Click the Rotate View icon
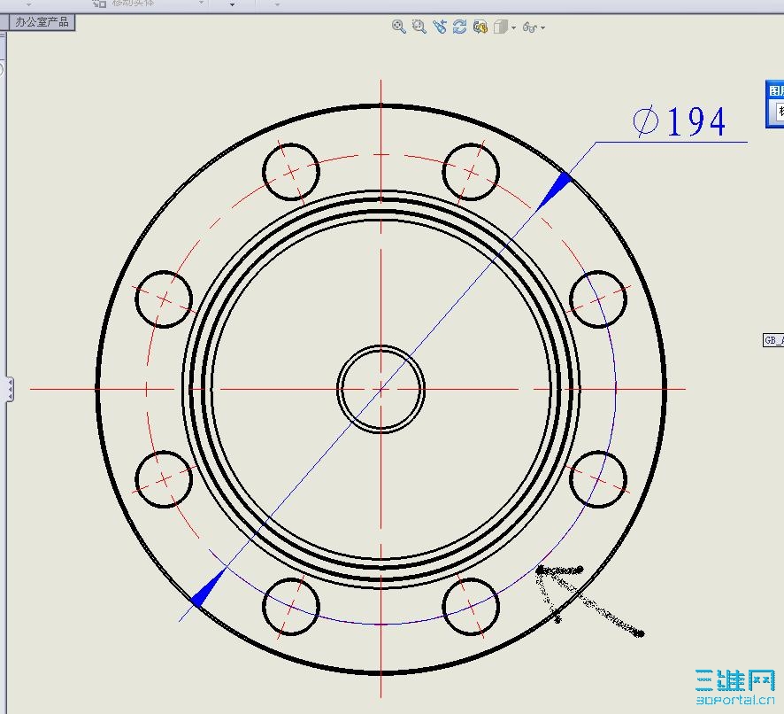 (459, 27)
